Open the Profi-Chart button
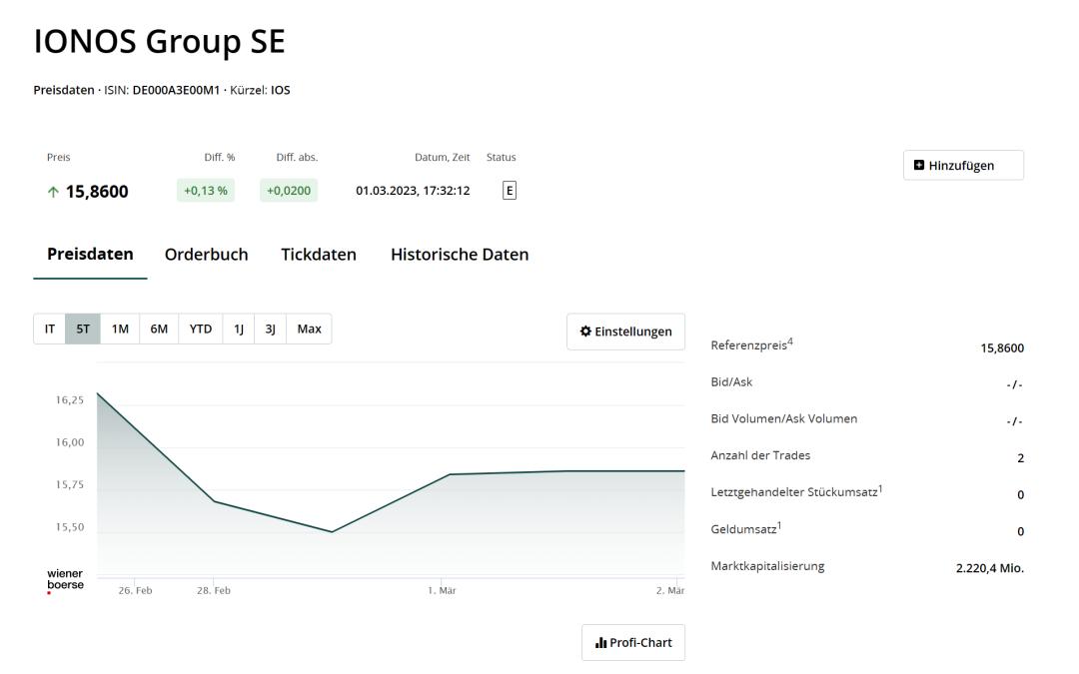The image size is (1079, 674). pyautogui.click(x=633, y=642)
